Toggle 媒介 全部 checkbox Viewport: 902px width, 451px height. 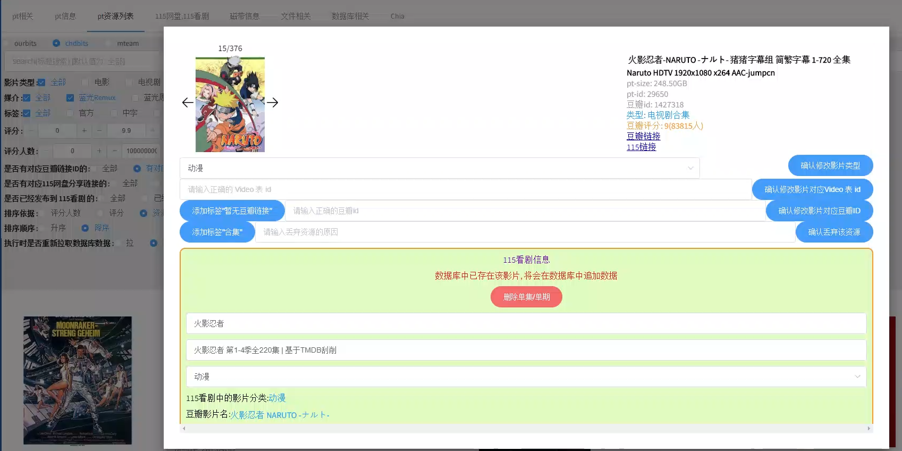pos(27,98)
